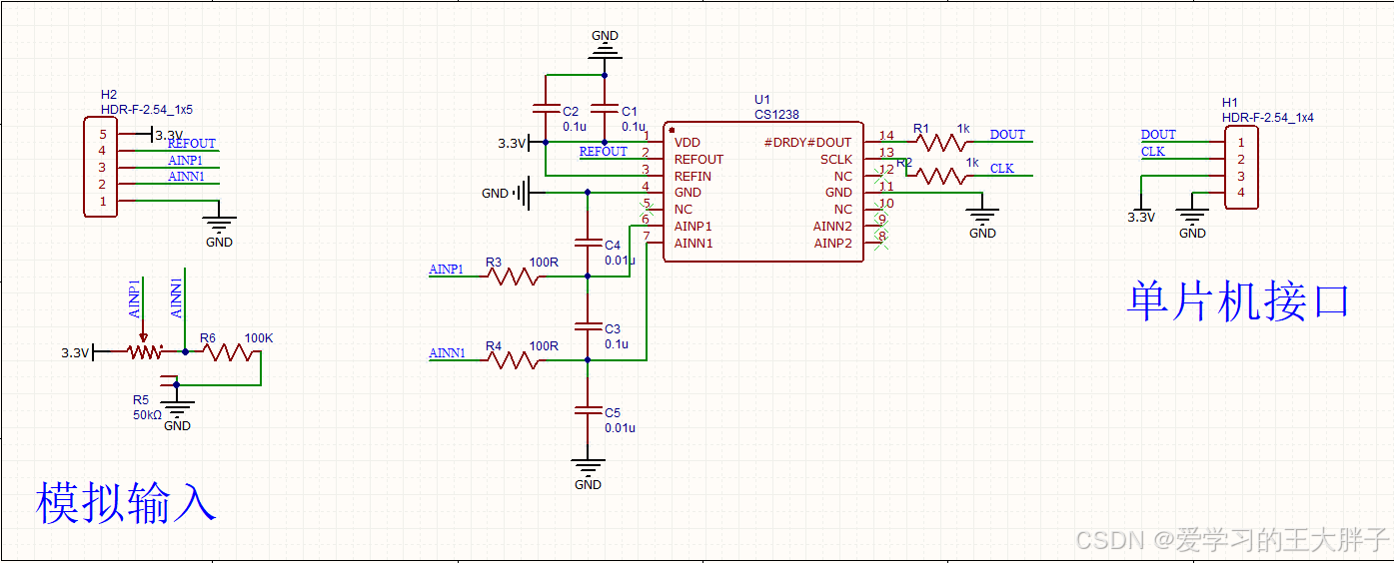
Task: Select resistor R2 symbol on the CLK line
Action: tap(940, 177)
